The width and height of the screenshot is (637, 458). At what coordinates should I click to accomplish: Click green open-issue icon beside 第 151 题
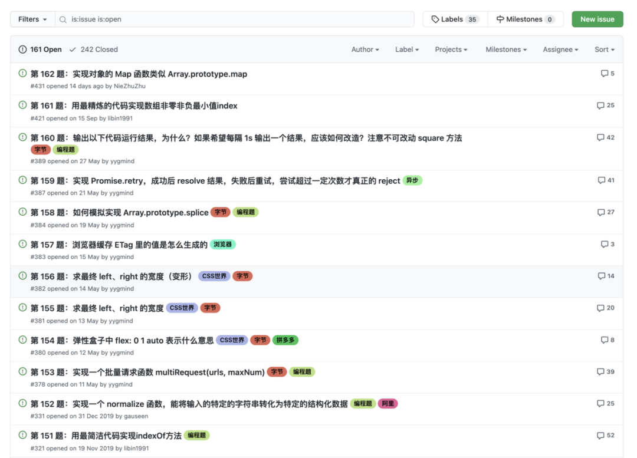tap(22, 436)
